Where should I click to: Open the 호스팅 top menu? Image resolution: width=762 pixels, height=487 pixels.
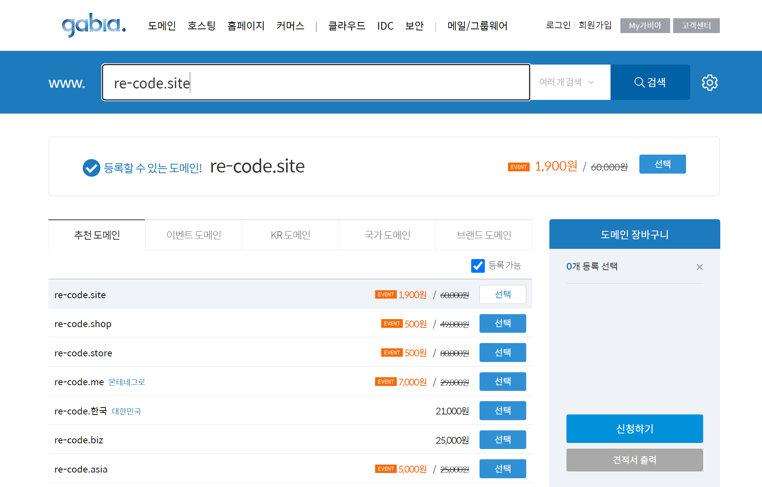click(x=202, y=26)
